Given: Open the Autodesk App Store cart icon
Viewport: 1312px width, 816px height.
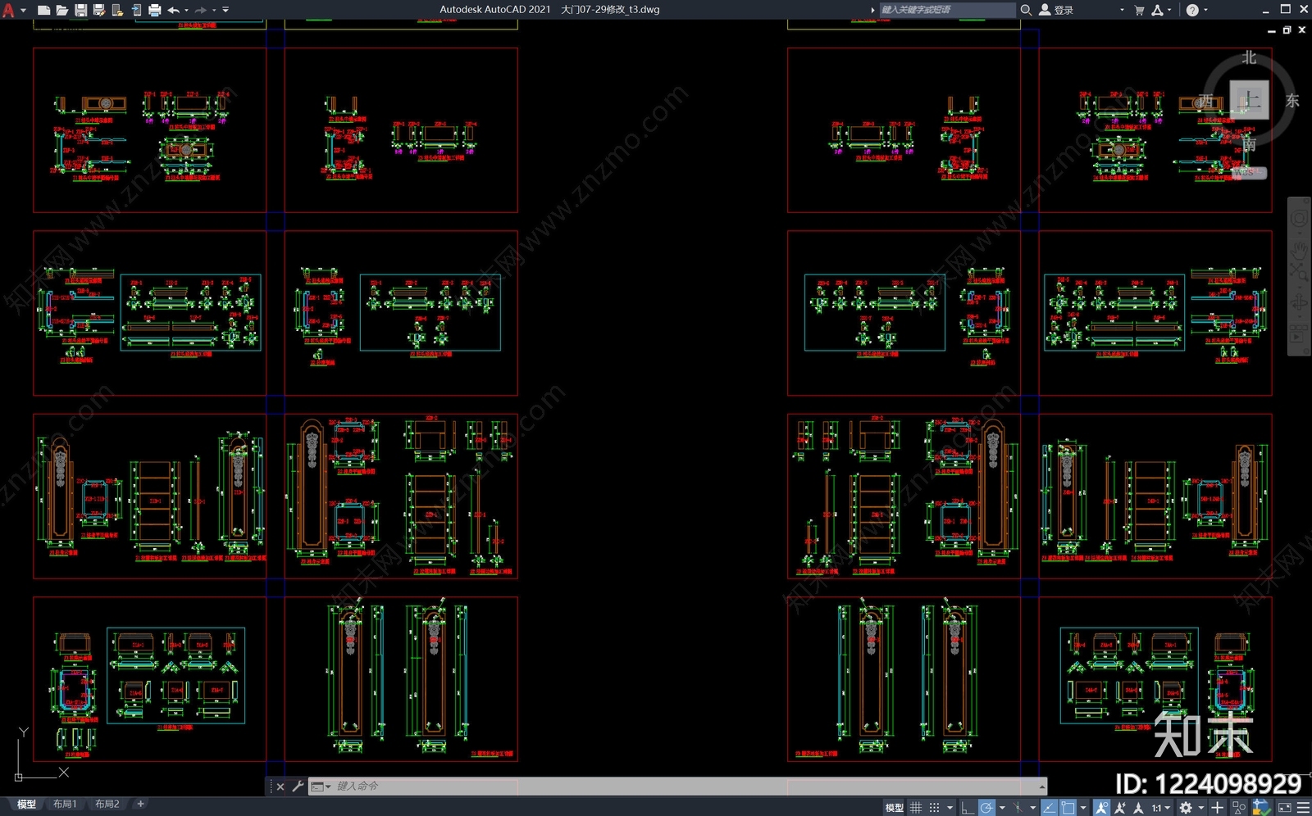Looking at the screenshot, I should tap(1139, 10).
